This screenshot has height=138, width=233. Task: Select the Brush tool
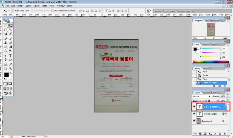(11, 39)
